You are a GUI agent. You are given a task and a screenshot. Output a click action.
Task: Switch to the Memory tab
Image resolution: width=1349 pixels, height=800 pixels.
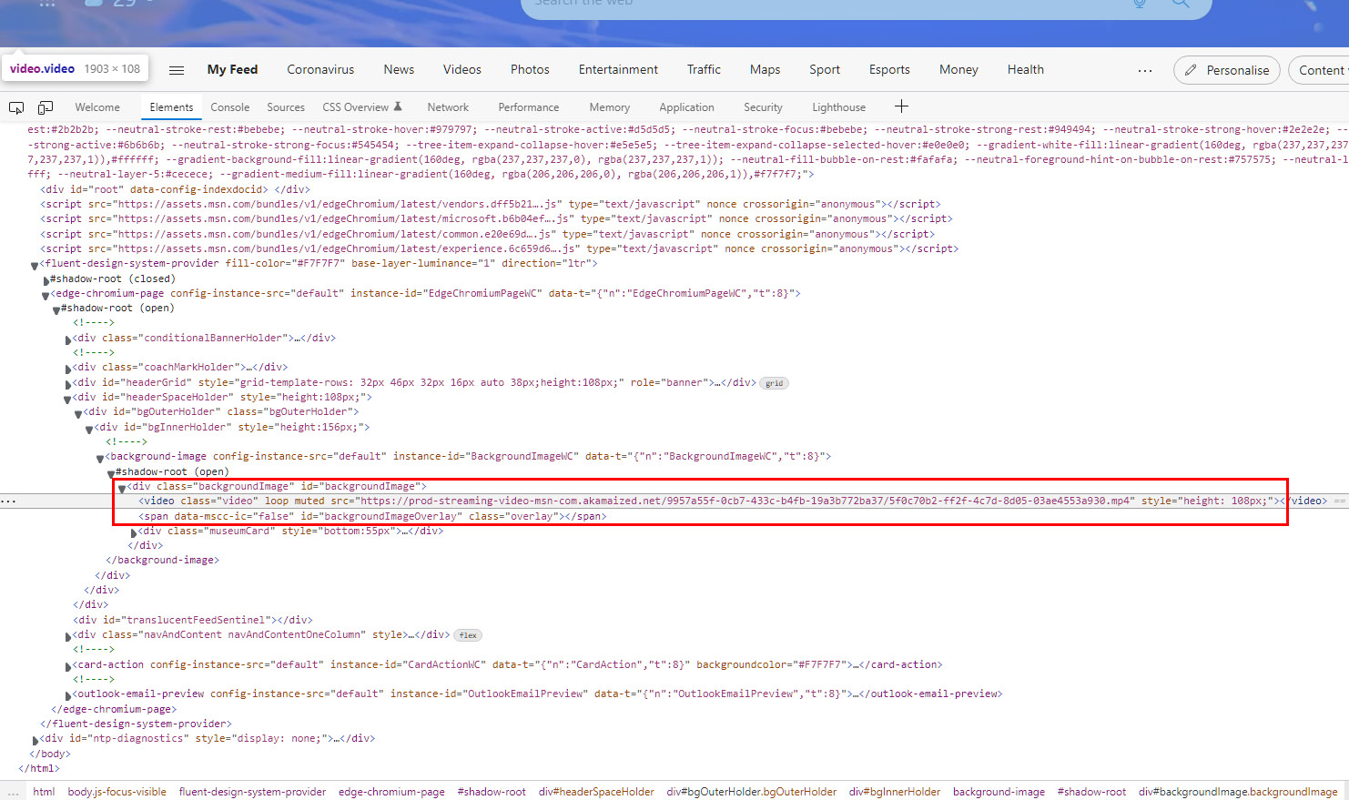coord(610,107)
